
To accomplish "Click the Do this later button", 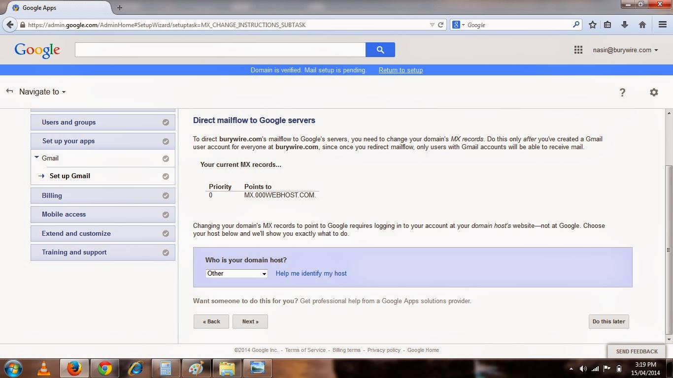I will (x=609, y=321).
